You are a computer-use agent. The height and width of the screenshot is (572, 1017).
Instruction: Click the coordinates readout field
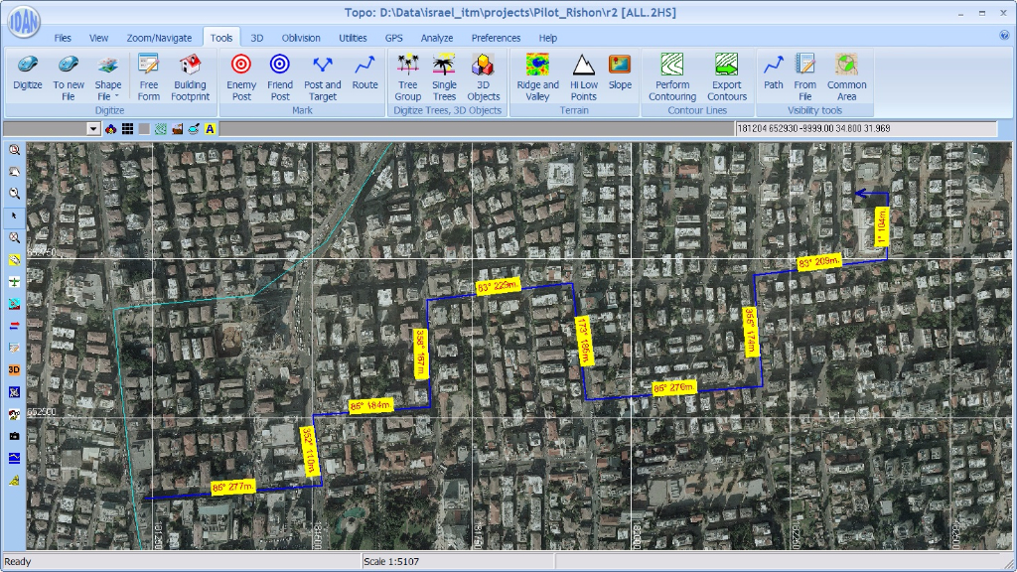point(864,129)
